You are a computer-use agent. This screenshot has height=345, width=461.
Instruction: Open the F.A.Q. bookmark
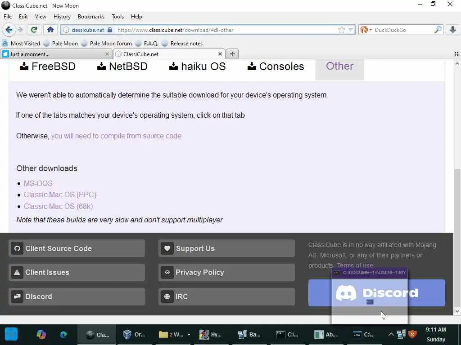tap(147, 44)
